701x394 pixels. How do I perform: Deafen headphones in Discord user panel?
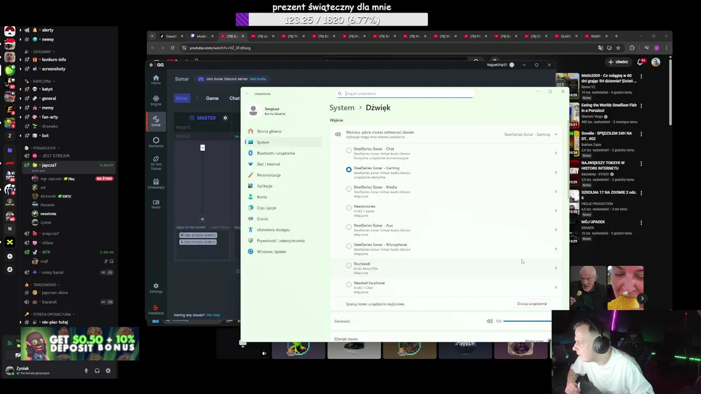click(x=97, y=370)
